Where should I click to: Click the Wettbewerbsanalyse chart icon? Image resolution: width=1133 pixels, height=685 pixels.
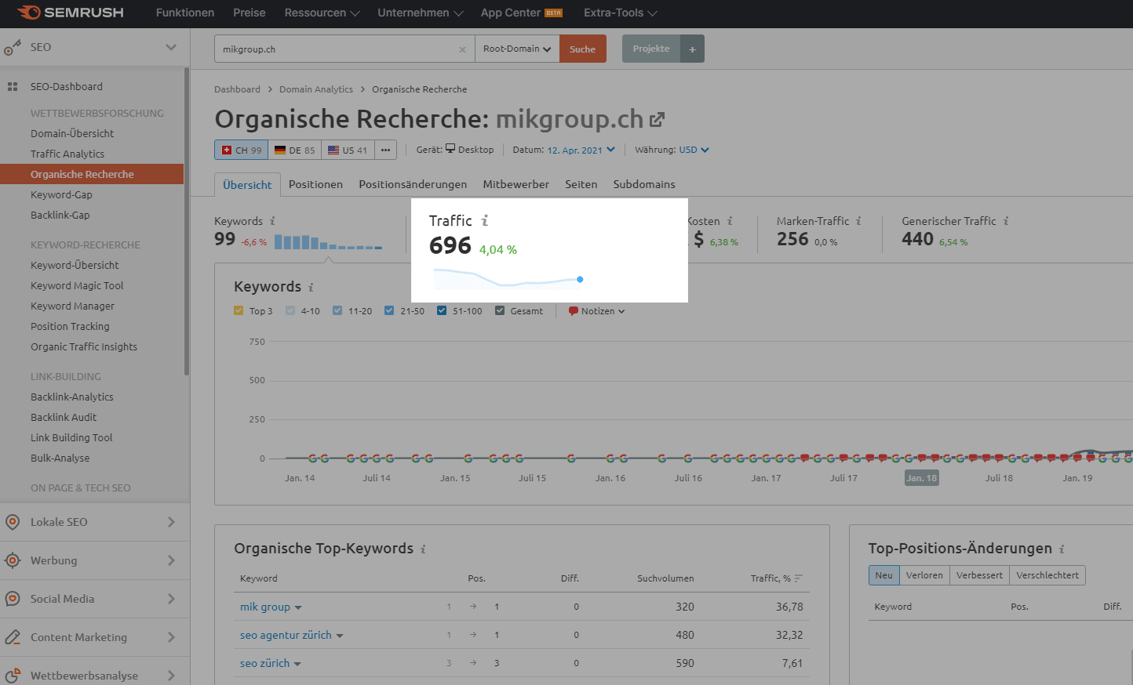point(13,676)
